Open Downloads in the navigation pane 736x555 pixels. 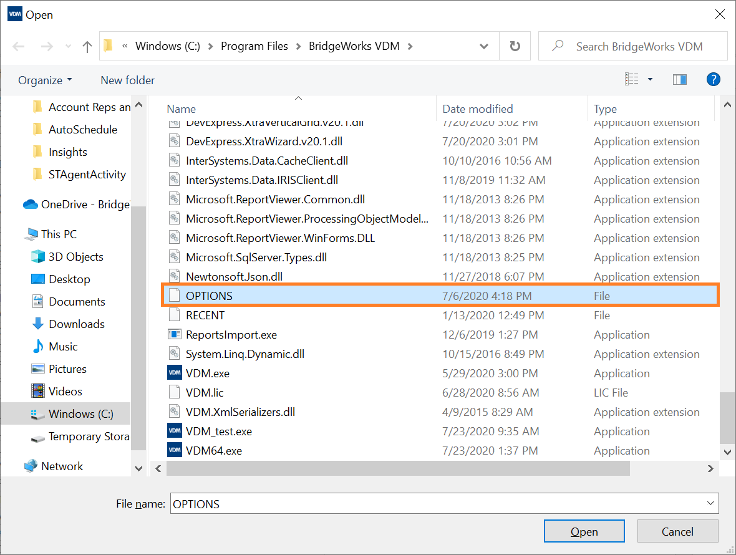pyautogui.click(x=67, y=324)
